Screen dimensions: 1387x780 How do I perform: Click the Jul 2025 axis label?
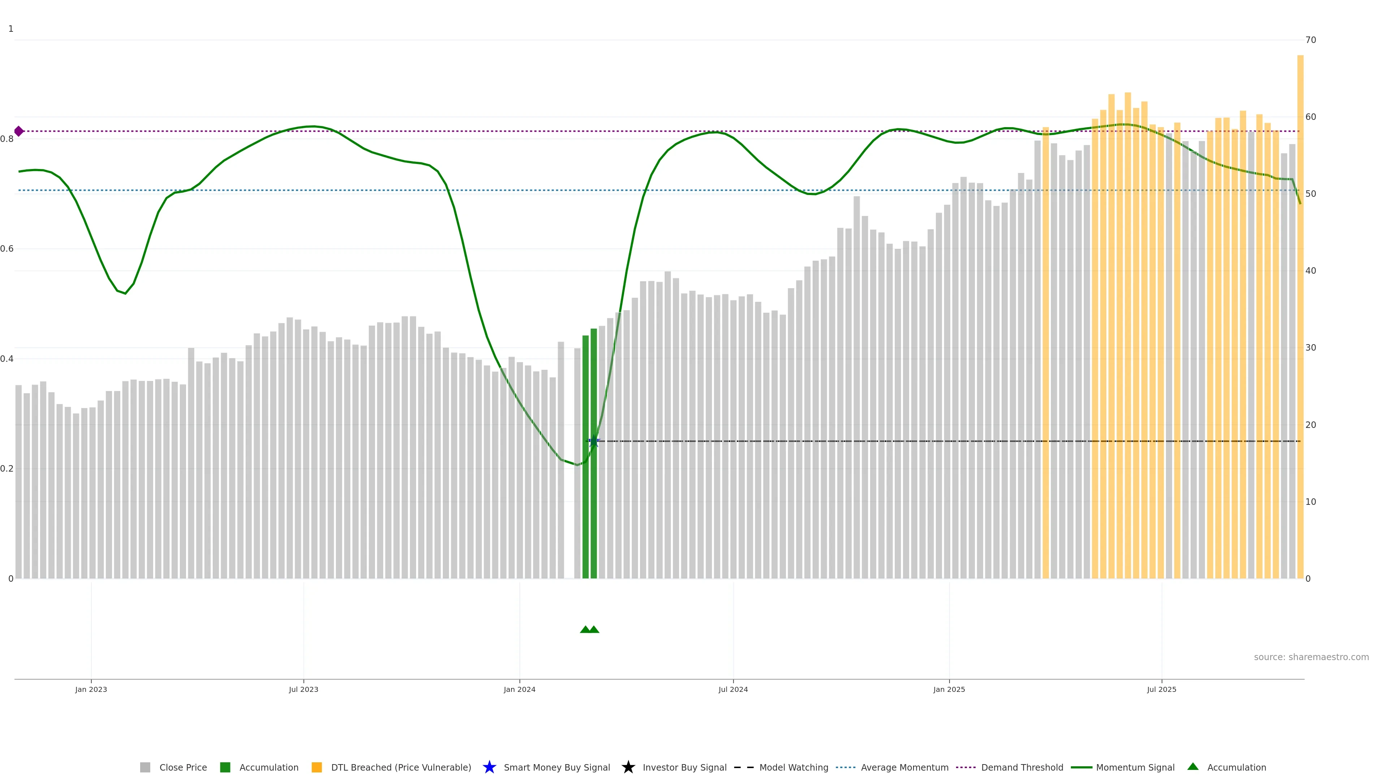coord(1161,690)
